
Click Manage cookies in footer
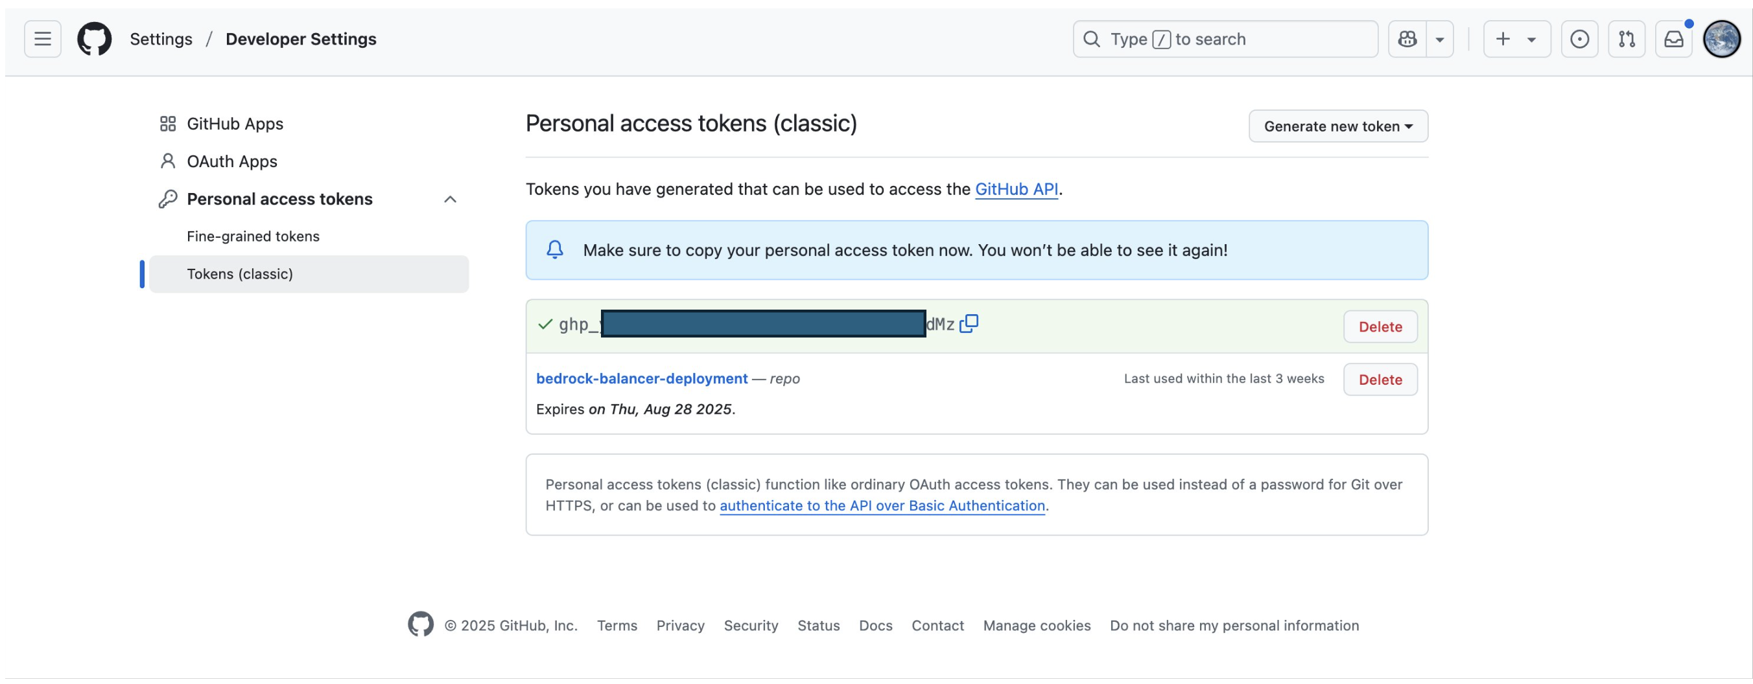1037,625
